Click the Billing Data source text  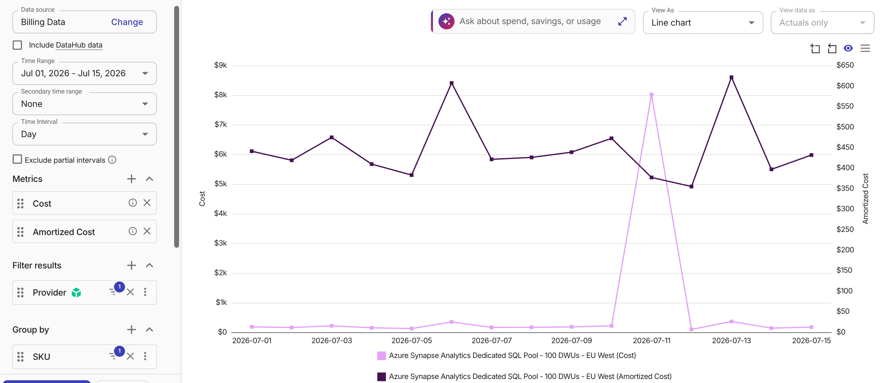tap(43, 22)
